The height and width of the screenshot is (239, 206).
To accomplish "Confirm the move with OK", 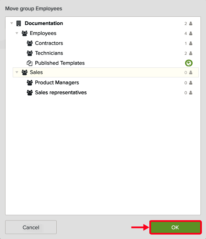I will click(x=175, y=227).
